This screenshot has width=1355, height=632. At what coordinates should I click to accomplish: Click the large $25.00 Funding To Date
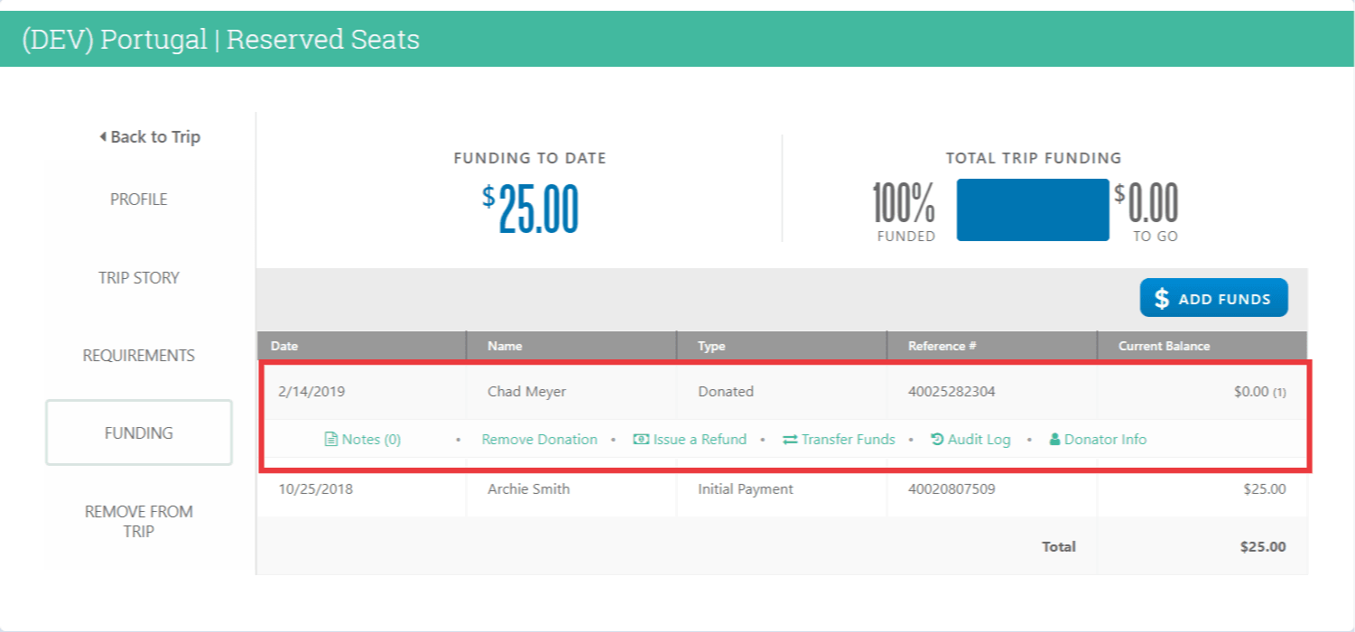tap(530, 209)
